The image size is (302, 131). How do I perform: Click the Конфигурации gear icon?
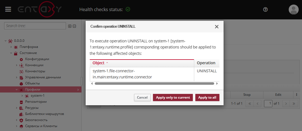[21, 59]
